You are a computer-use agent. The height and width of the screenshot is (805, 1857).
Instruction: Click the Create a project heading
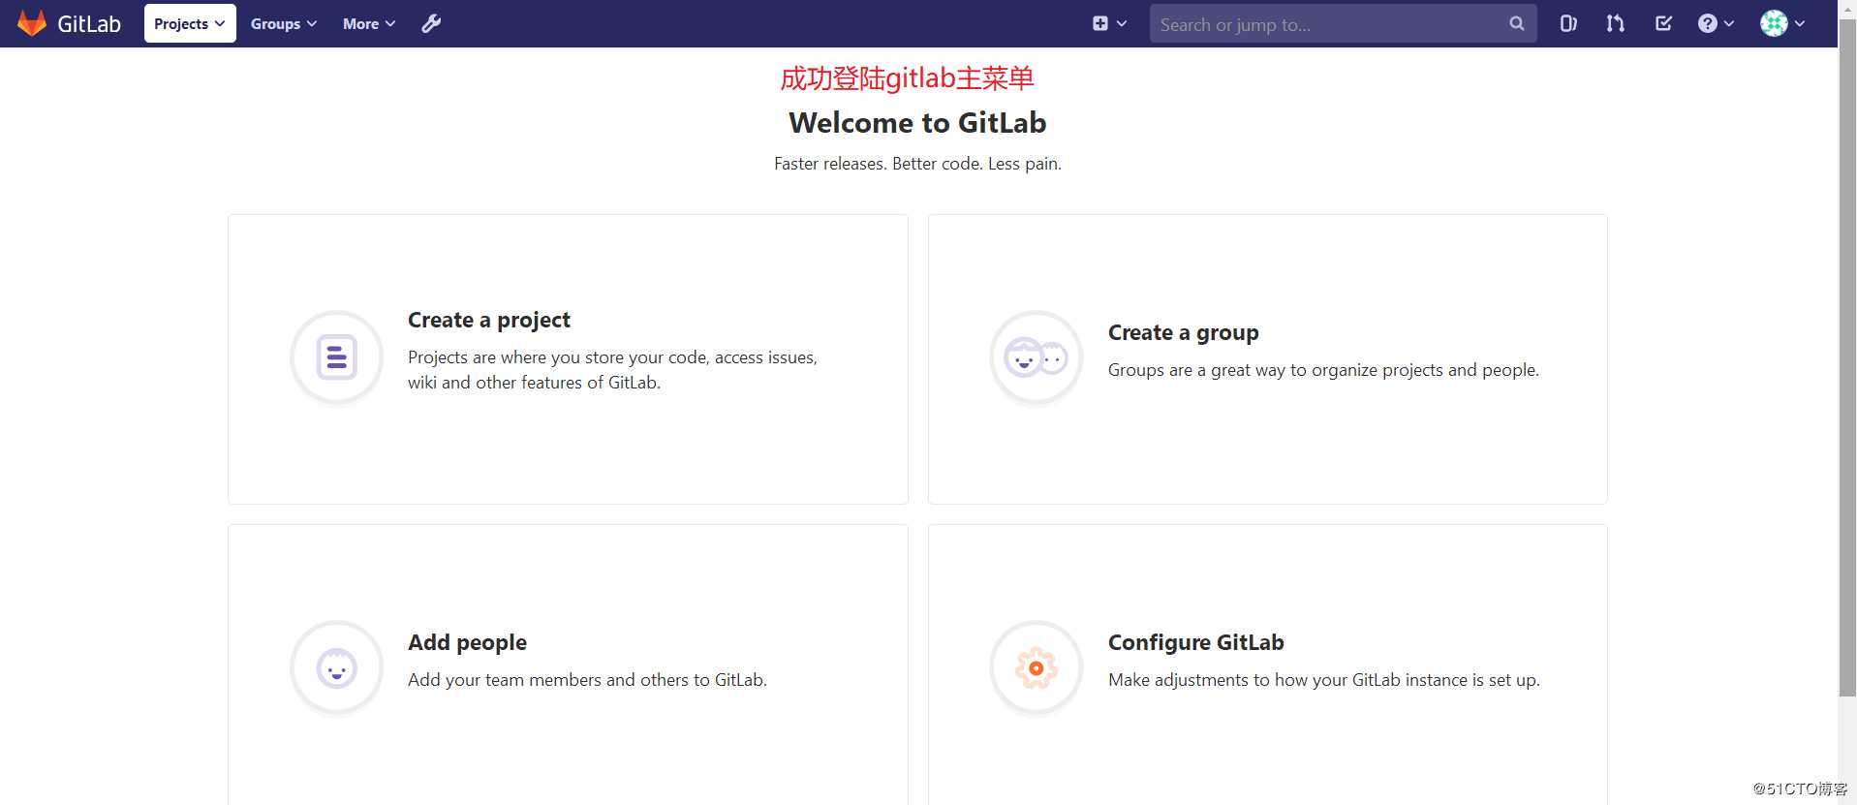(489, 320)
